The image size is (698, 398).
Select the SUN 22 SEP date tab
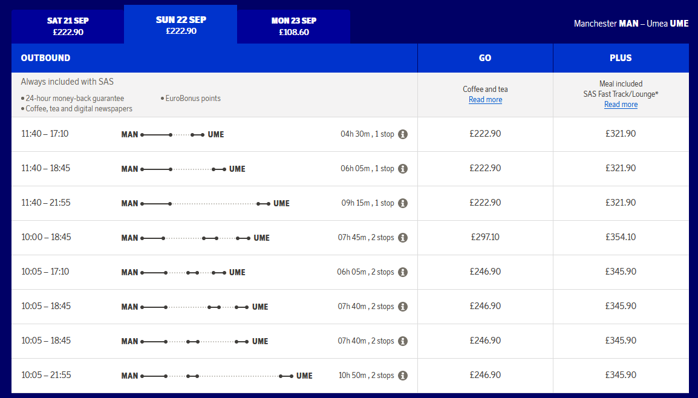pos(181,24)
